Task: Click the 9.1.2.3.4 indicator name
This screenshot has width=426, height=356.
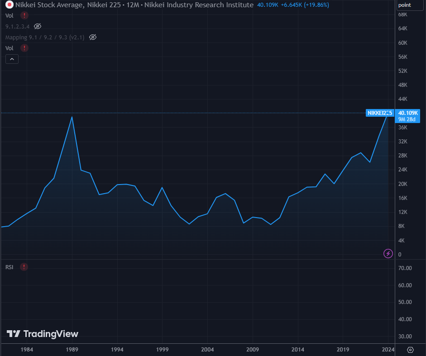Action: click(x=17, y=27)
